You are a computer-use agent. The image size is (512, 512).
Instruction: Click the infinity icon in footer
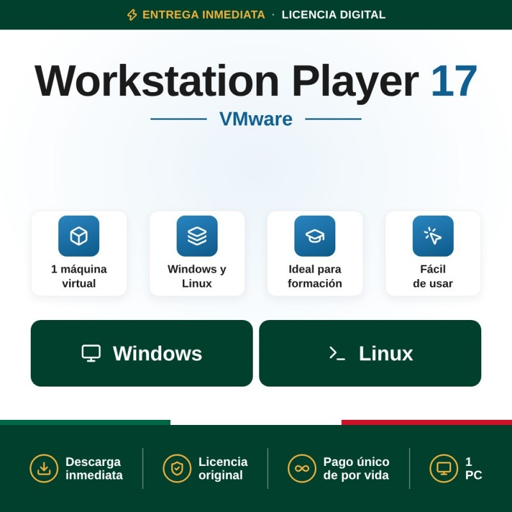click(x=301, y=468)
